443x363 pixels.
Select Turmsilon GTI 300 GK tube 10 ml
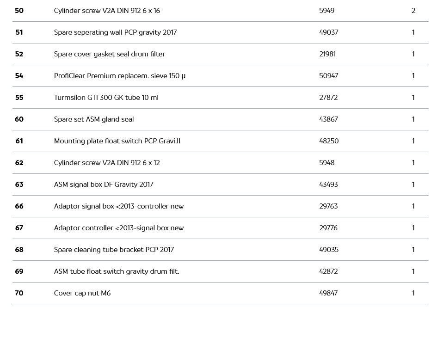click(106, 98)
